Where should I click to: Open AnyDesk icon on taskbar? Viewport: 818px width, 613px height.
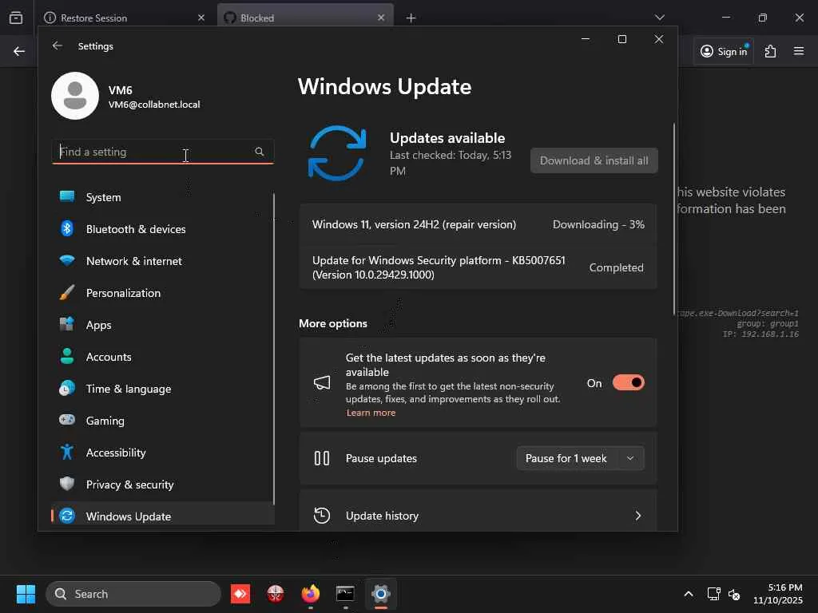tap(240, 594)
